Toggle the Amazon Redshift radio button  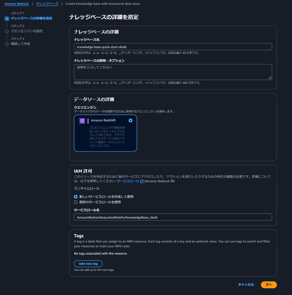point(131,120)
